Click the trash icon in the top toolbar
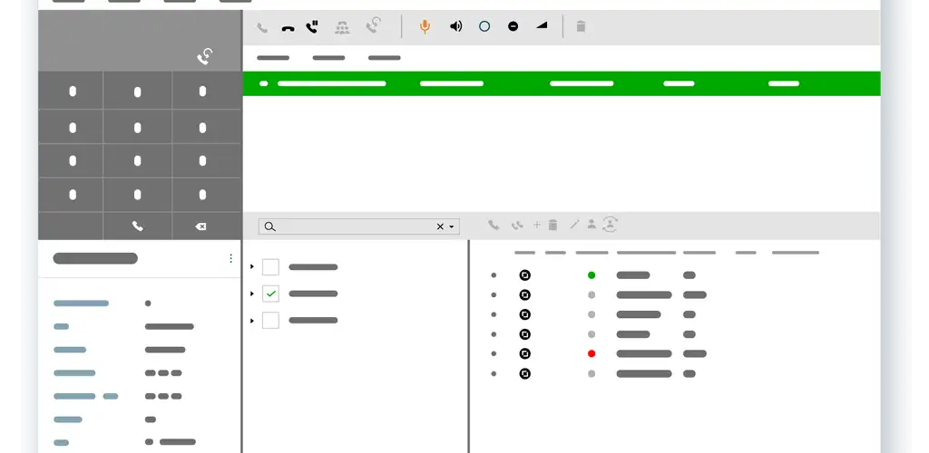 [581, 27]
